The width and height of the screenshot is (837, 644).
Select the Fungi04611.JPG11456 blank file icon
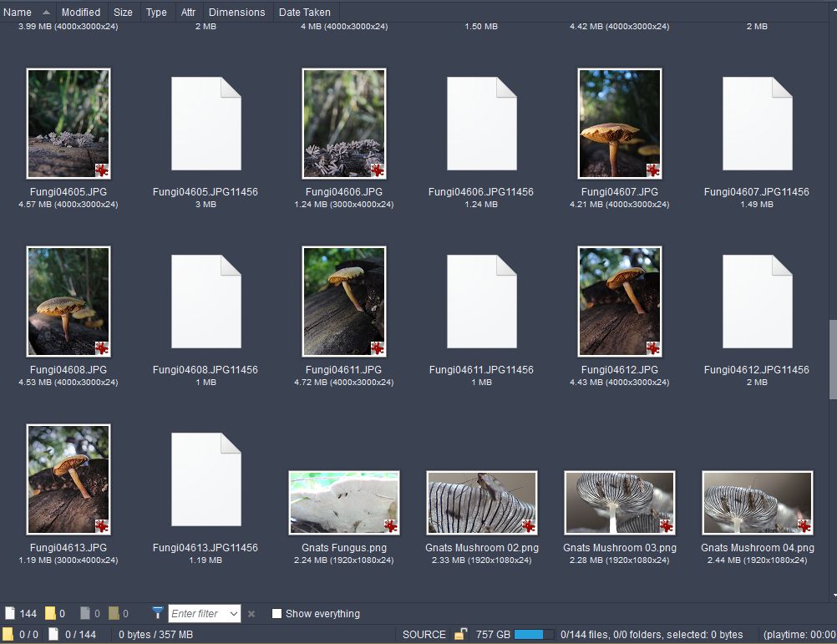[481, 302]
